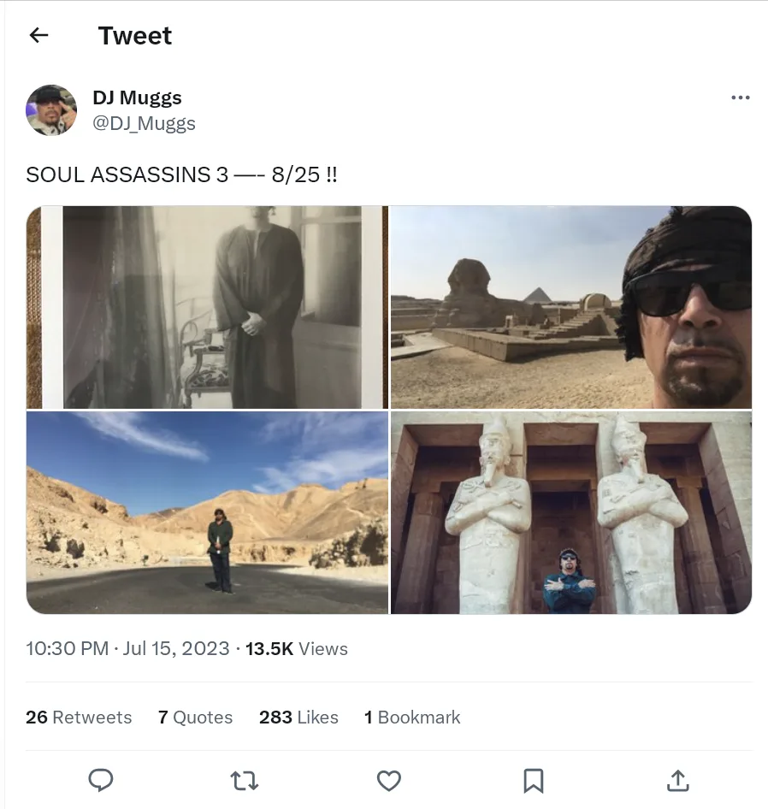Retweet this tweet with the arrows icon
This screenshot has height=809, width=768.
pos(245,780)
